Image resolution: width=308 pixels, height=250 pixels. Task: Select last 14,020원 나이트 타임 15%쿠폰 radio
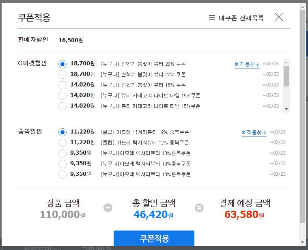62,106
